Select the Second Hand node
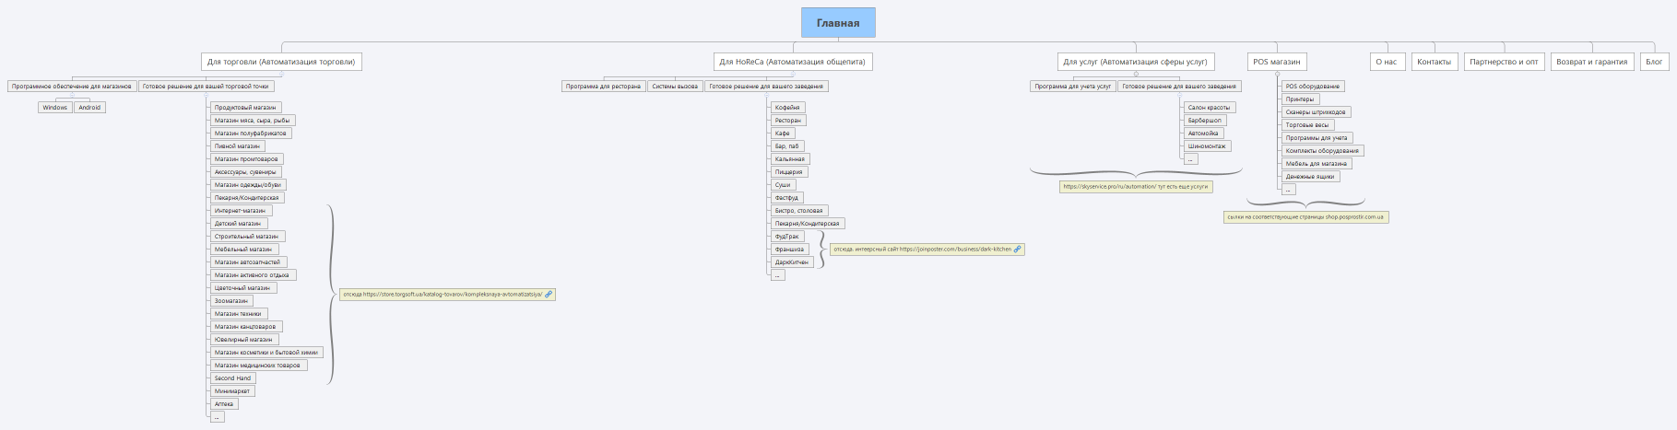 [232, 378]
